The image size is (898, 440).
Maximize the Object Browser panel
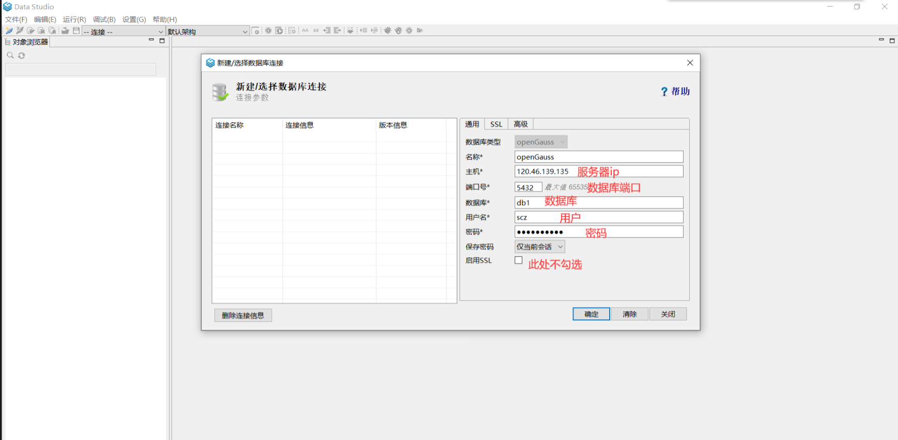(x=162, y=41)
